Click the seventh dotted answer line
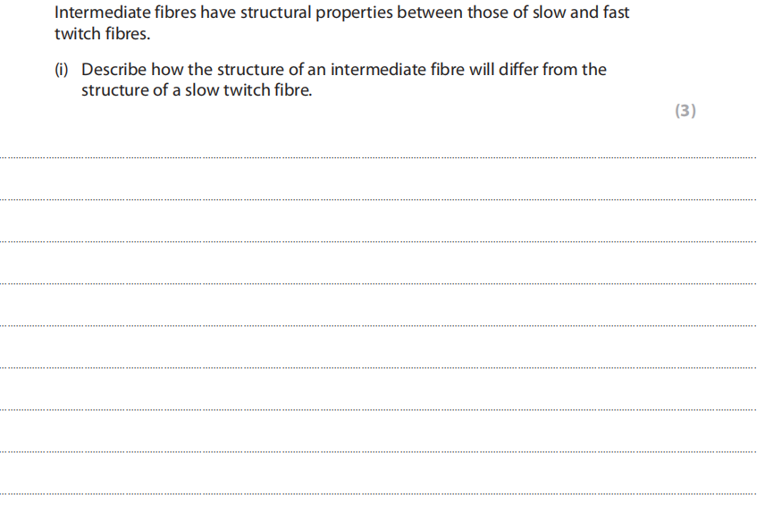765x515 pixels. (x=382, y=409)
